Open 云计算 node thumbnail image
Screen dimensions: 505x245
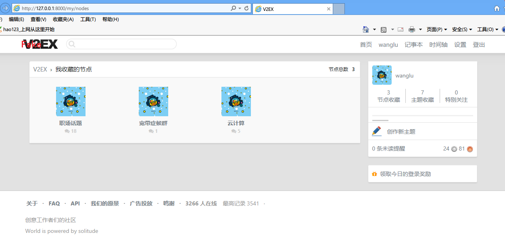click(x=236, y=101)
